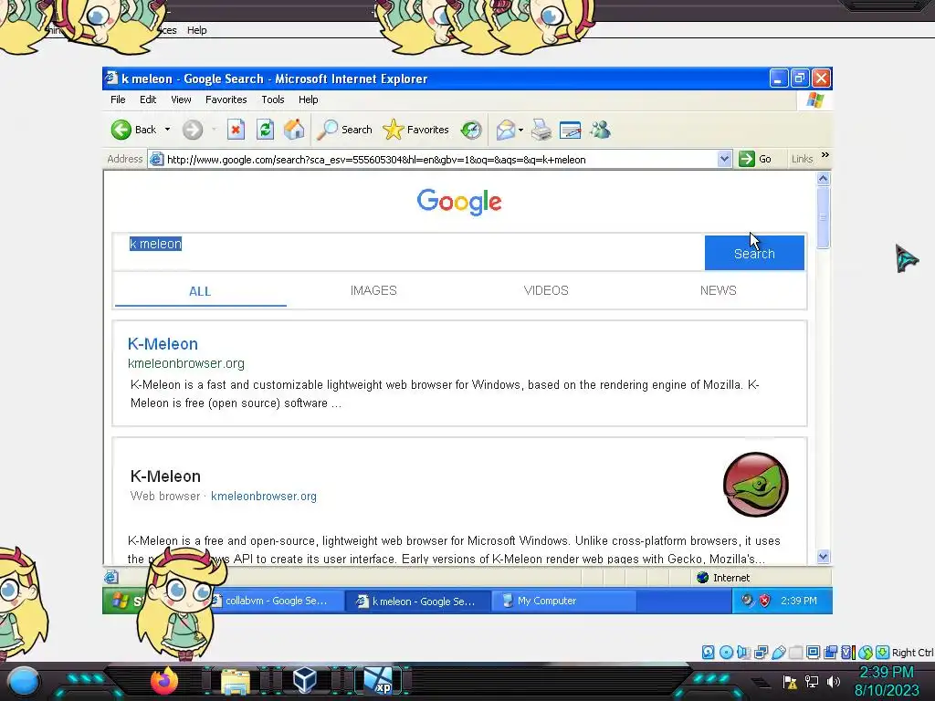Viewport: 935px width, 701px height.
Task: Click the VirtualBox display settings icon
Action: [x=813, y=652]
